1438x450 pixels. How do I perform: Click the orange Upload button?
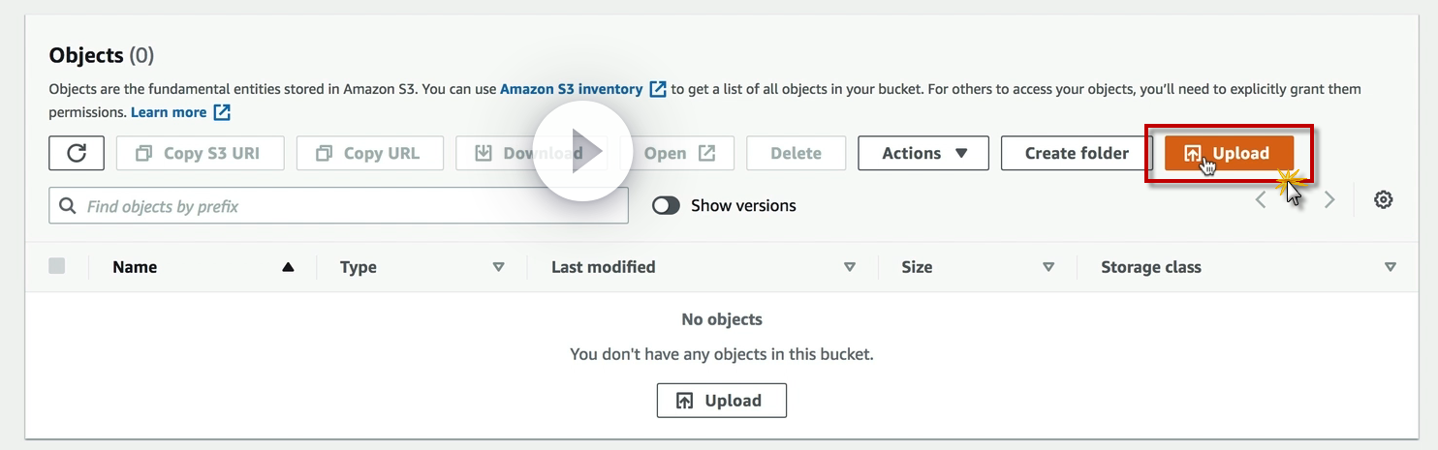[1229, 153]
